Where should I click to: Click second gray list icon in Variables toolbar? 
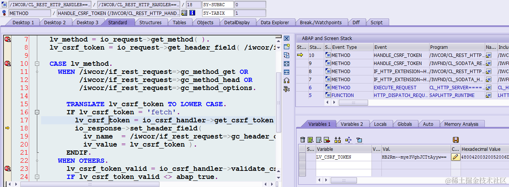pos(318,140)
